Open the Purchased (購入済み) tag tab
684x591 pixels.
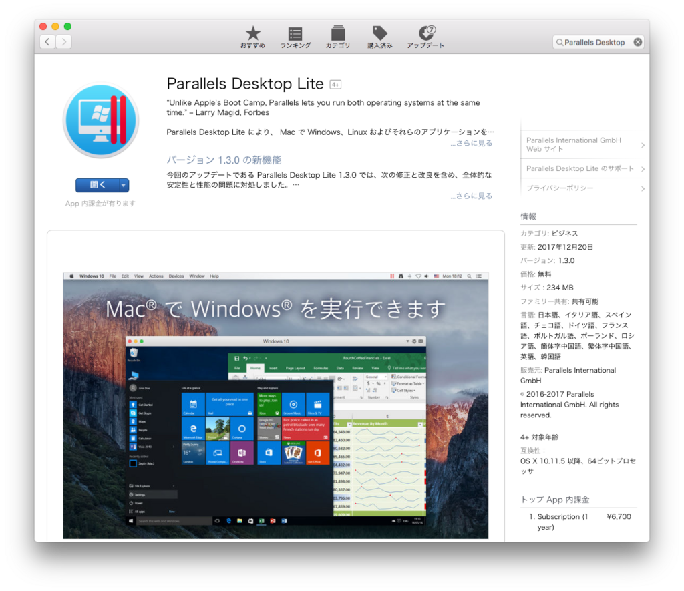pyautogui.click(x=379, y=37)
